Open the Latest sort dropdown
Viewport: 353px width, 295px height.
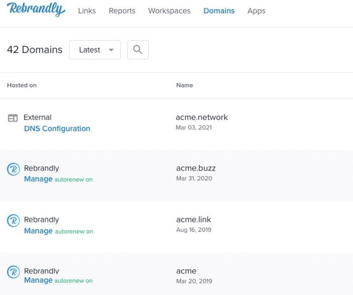click(95, 50)
